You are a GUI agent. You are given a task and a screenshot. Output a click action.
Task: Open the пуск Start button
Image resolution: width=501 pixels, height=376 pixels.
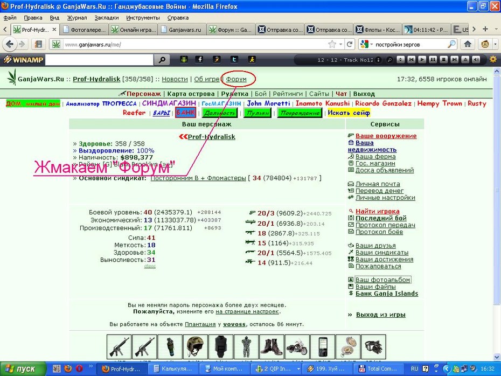tap(23, 368)
